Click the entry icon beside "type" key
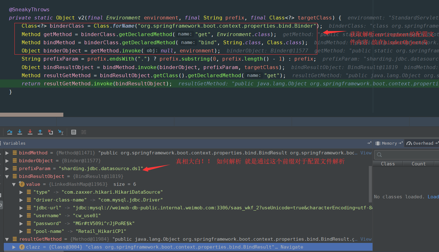This screenshot has width=439, height=252. click(29, 192)
